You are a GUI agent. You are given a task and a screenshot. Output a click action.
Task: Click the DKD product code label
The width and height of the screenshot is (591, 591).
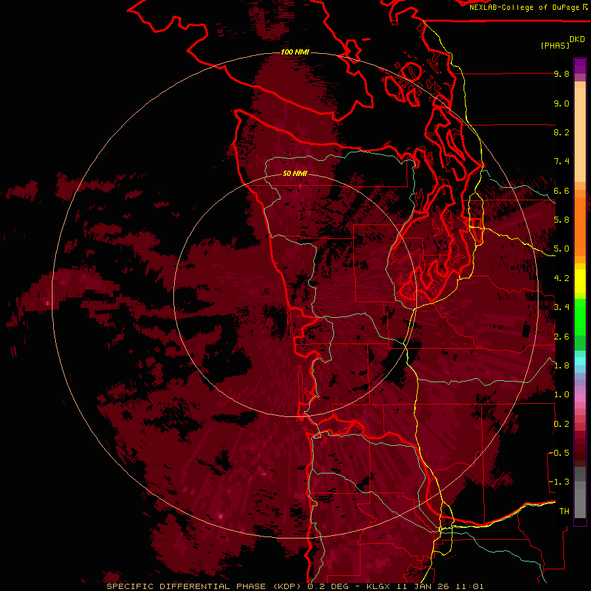point(577,39)
